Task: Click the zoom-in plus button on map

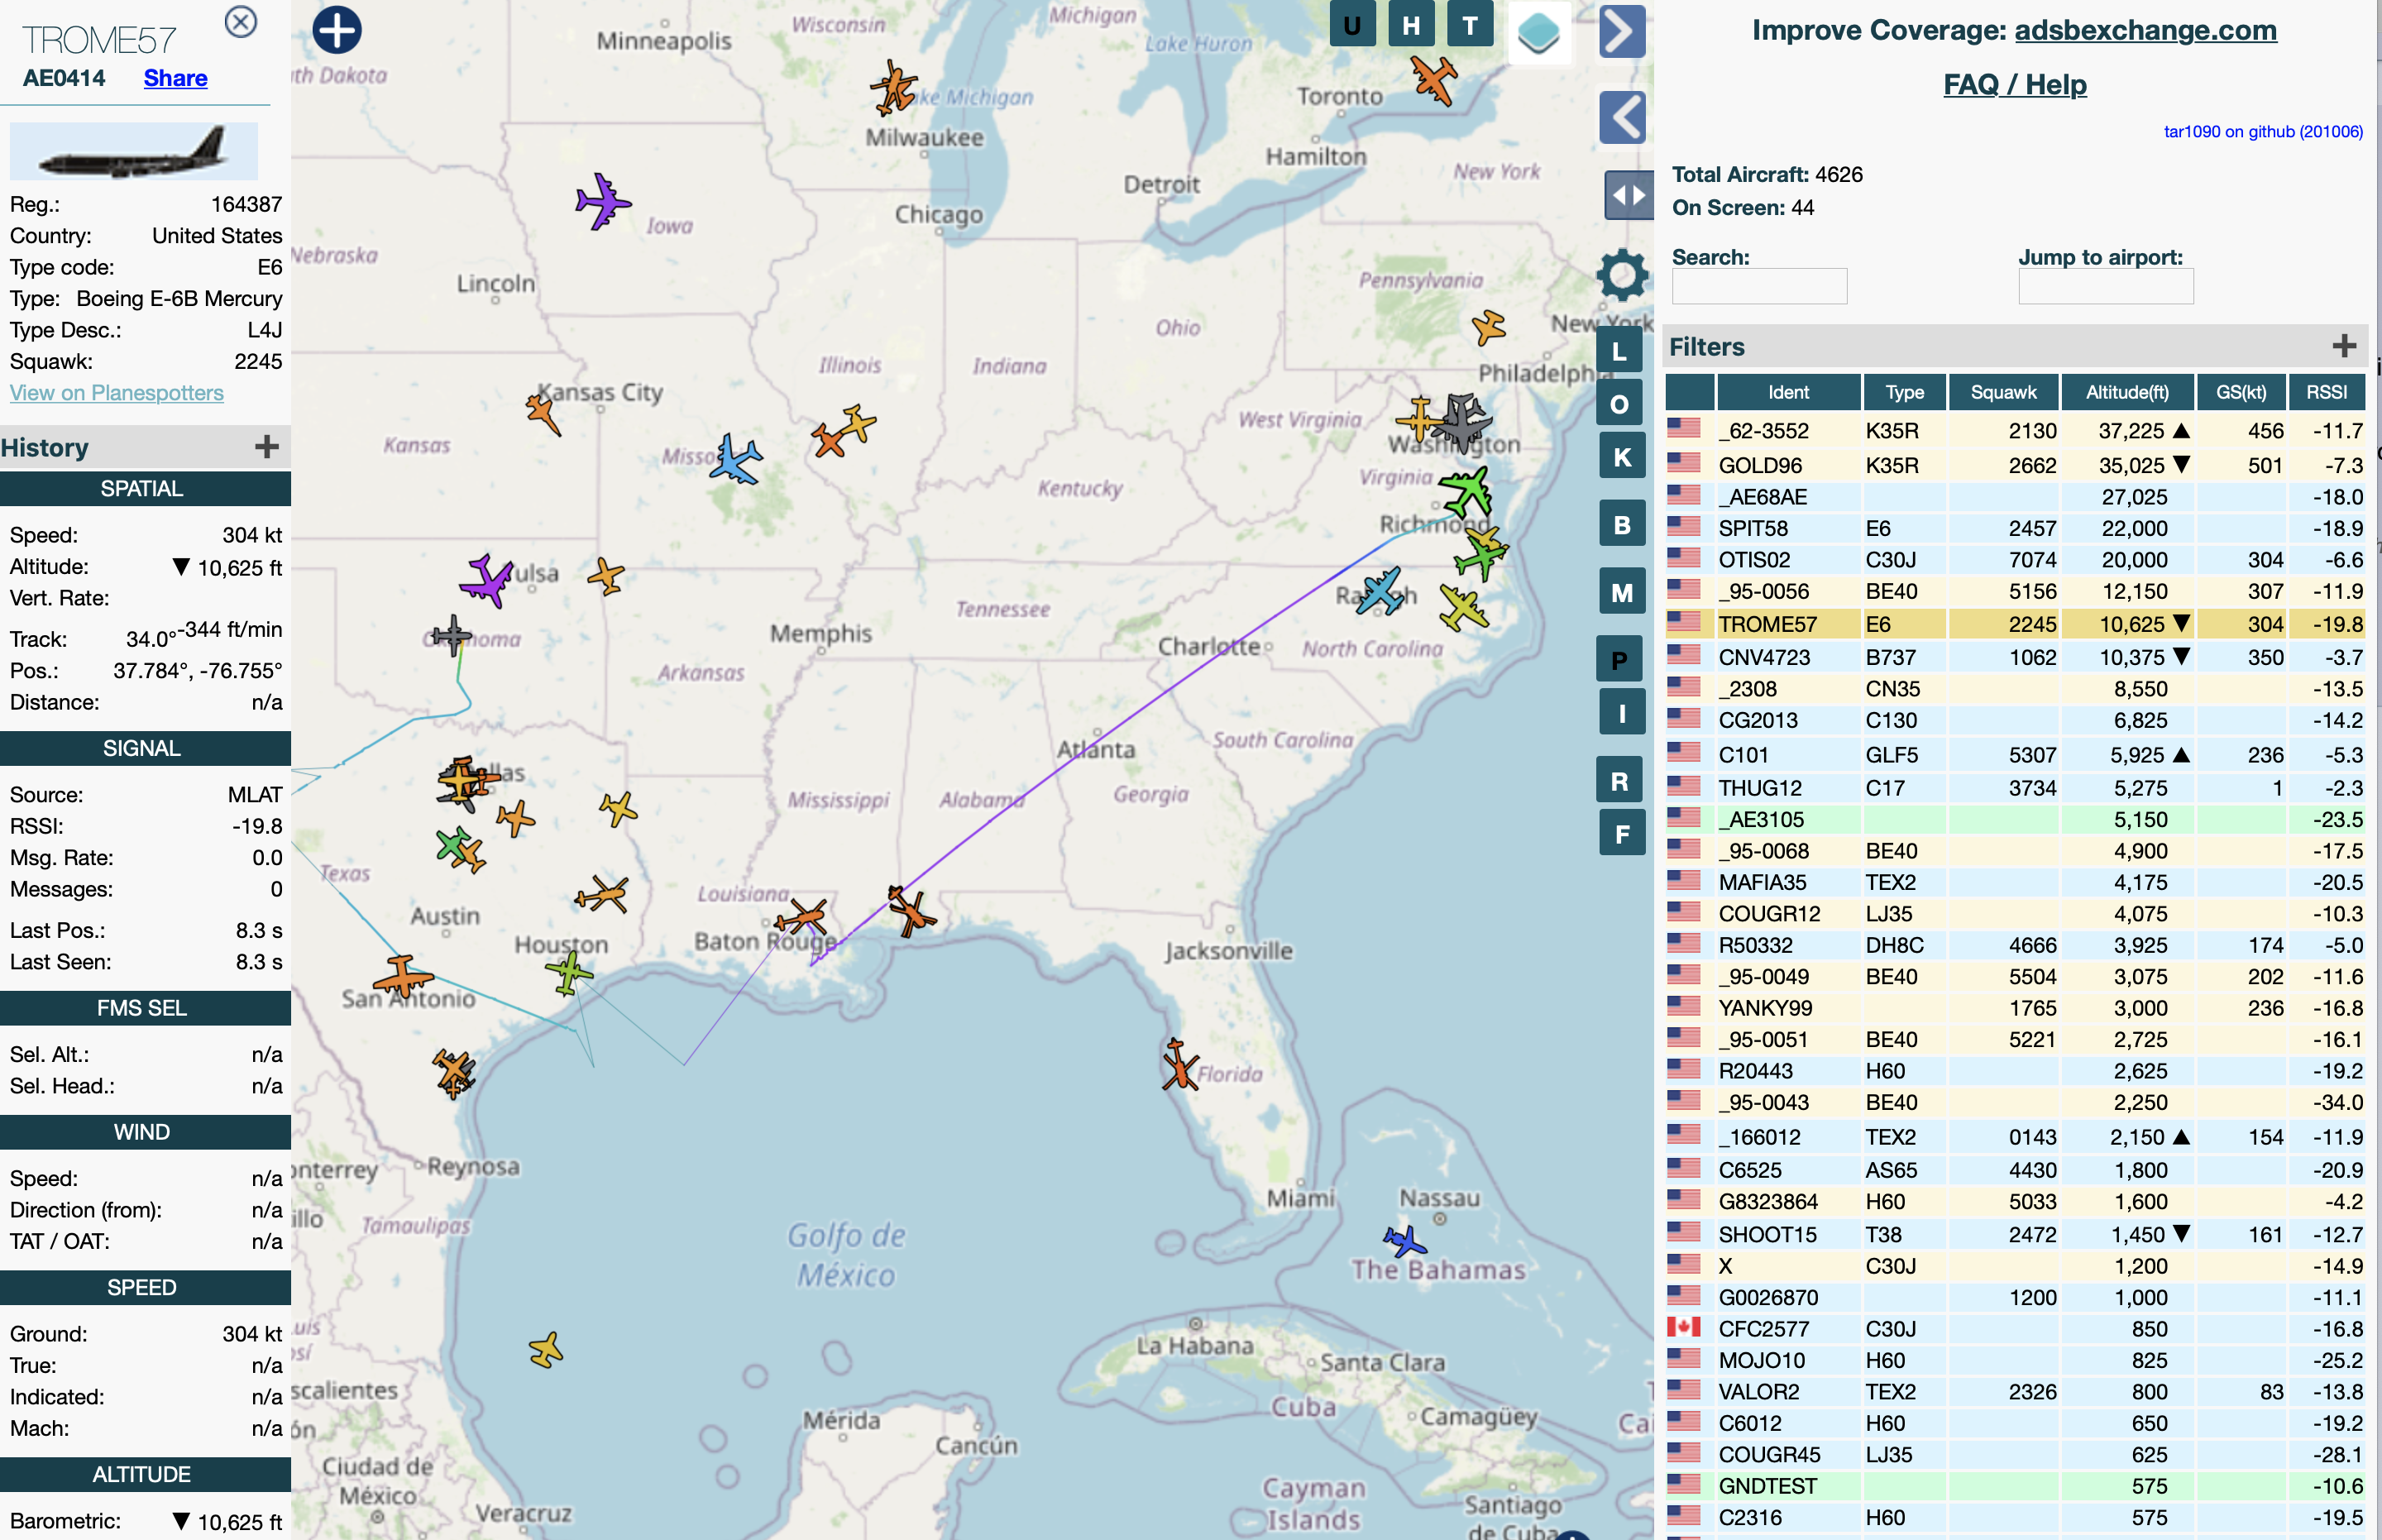Action: point(337,30)
